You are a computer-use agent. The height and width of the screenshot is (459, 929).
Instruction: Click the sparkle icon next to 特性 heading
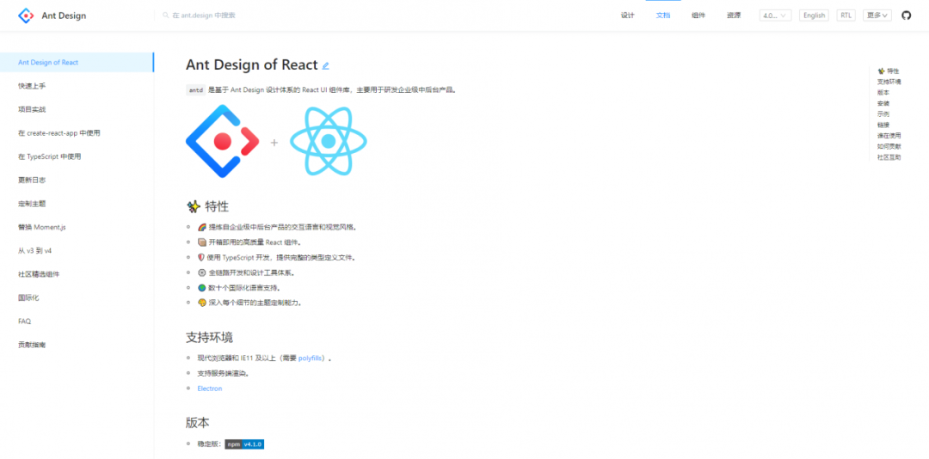[194, 206]
